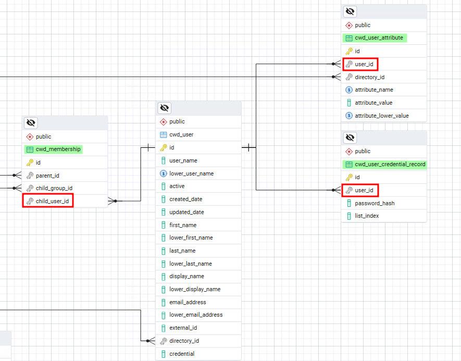Select the lower_last_name column

click(x=191, y=264)
